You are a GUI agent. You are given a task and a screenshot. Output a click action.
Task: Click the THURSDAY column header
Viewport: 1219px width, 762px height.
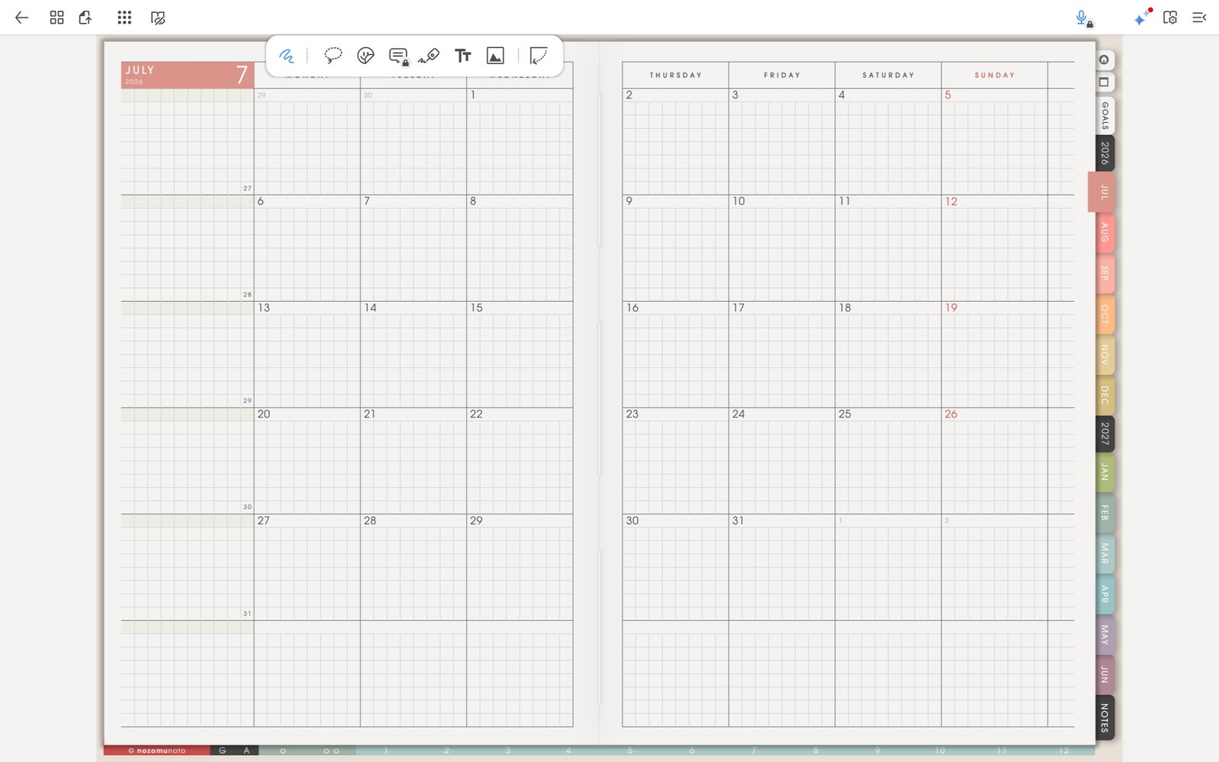[676, 75]
